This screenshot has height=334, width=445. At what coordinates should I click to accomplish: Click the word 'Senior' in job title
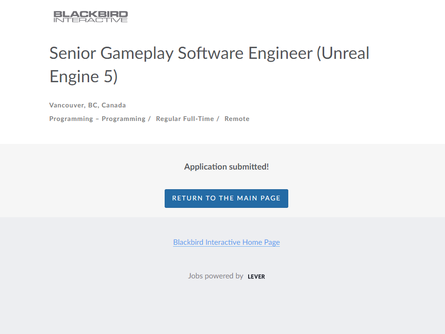click(x=73, y=53)
